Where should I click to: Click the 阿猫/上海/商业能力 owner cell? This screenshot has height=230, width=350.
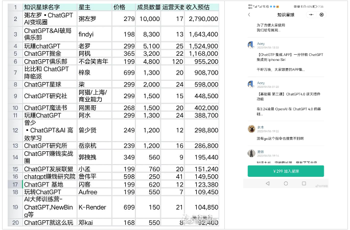click(95, 96)
